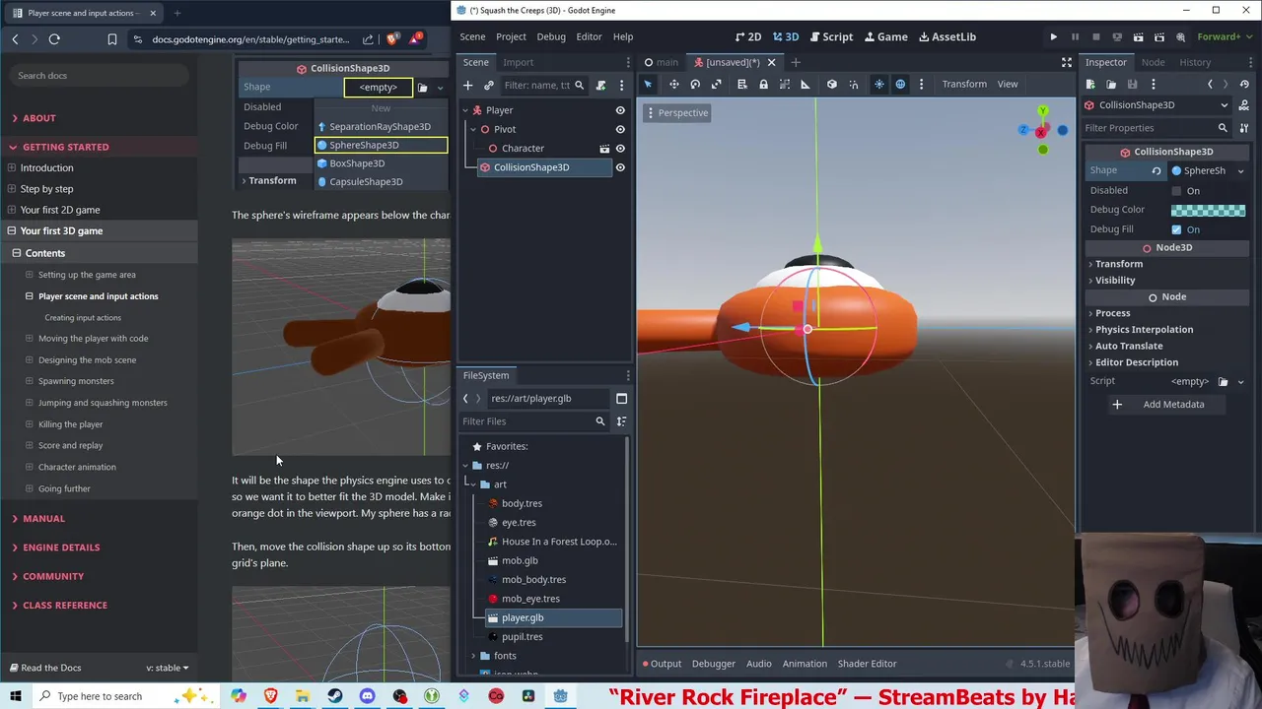
Task: Open the AssetLib workspace
Action: [x=946, y=37]
